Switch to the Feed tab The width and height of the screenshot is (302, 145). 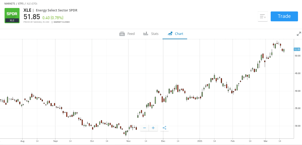tap(127, 34)
